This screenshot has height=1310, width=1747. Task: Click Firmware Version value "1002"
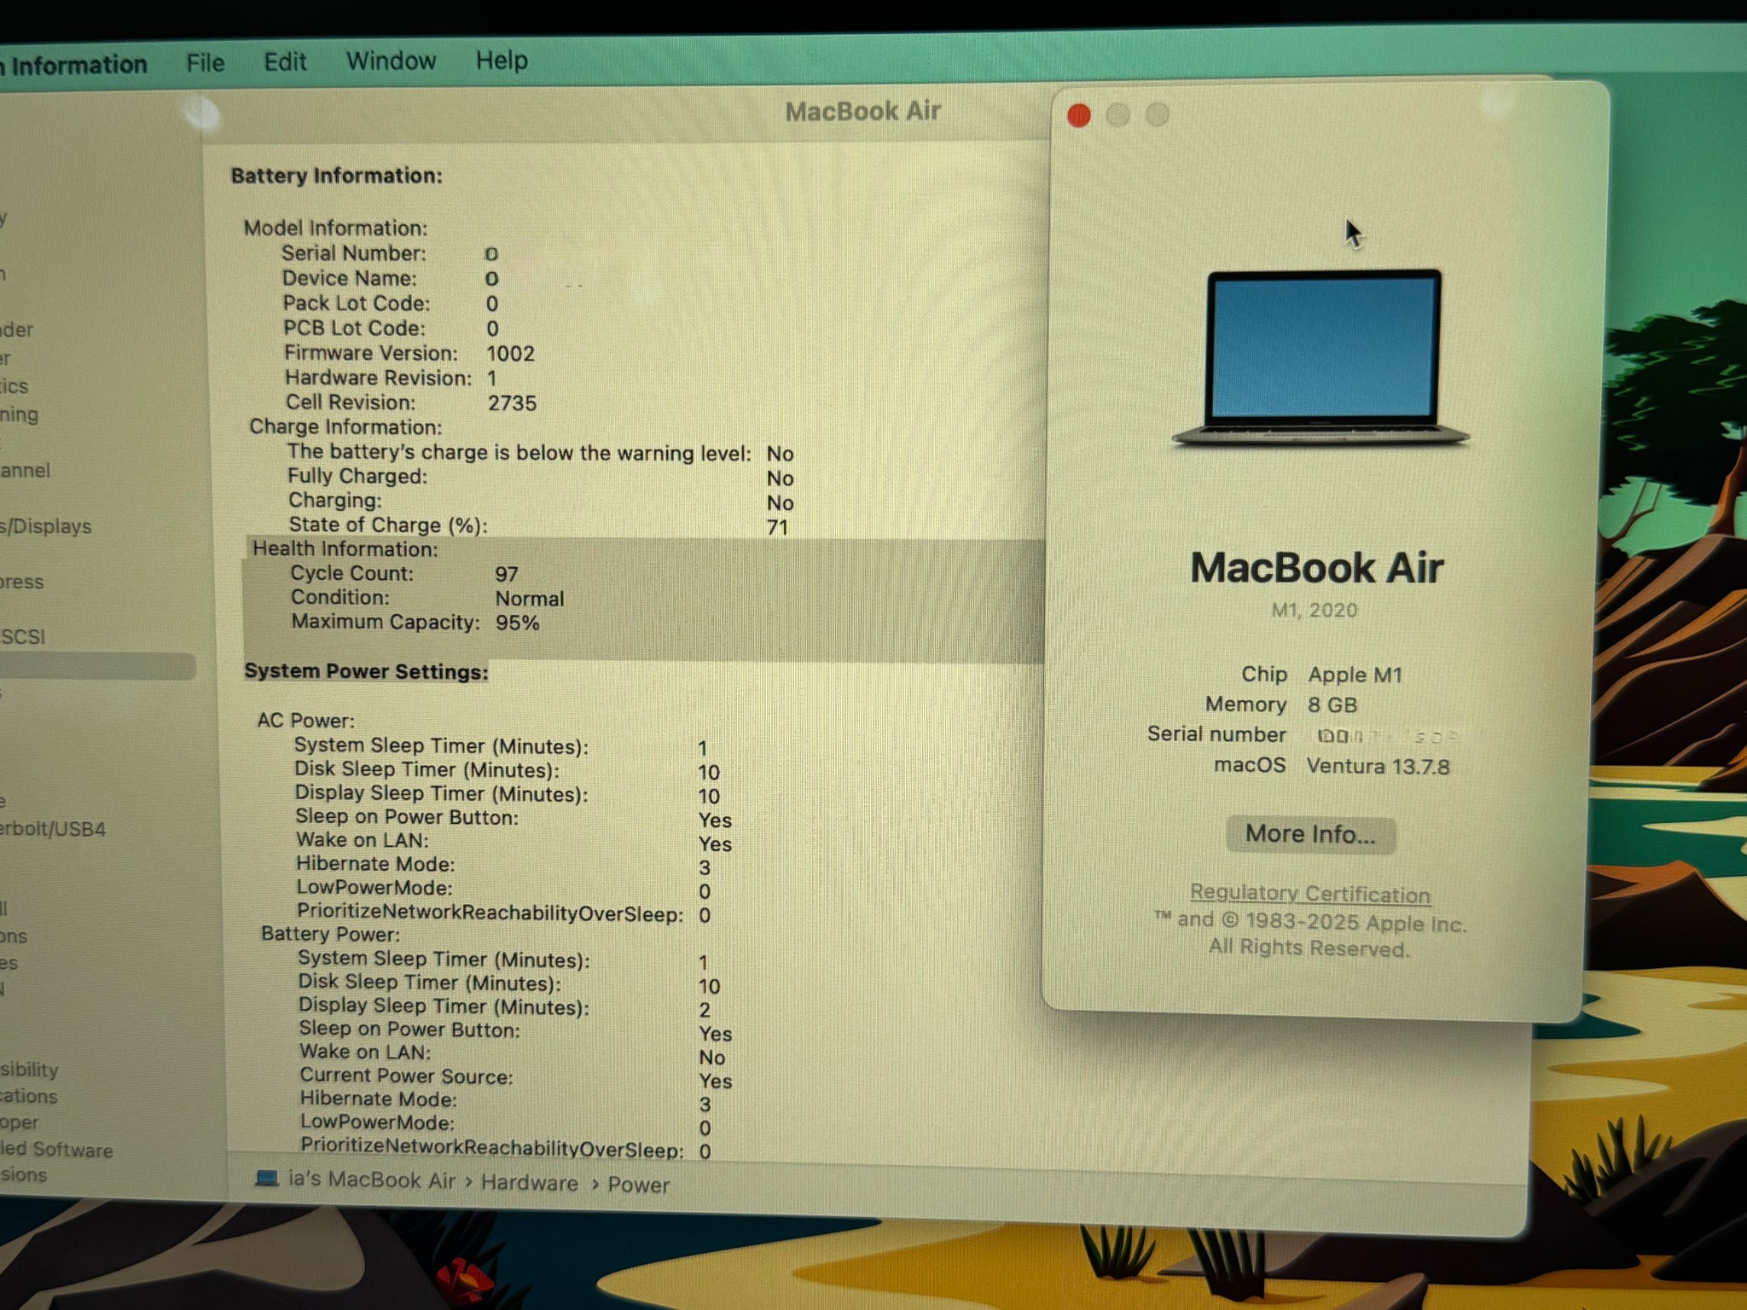tap(510, 354)
